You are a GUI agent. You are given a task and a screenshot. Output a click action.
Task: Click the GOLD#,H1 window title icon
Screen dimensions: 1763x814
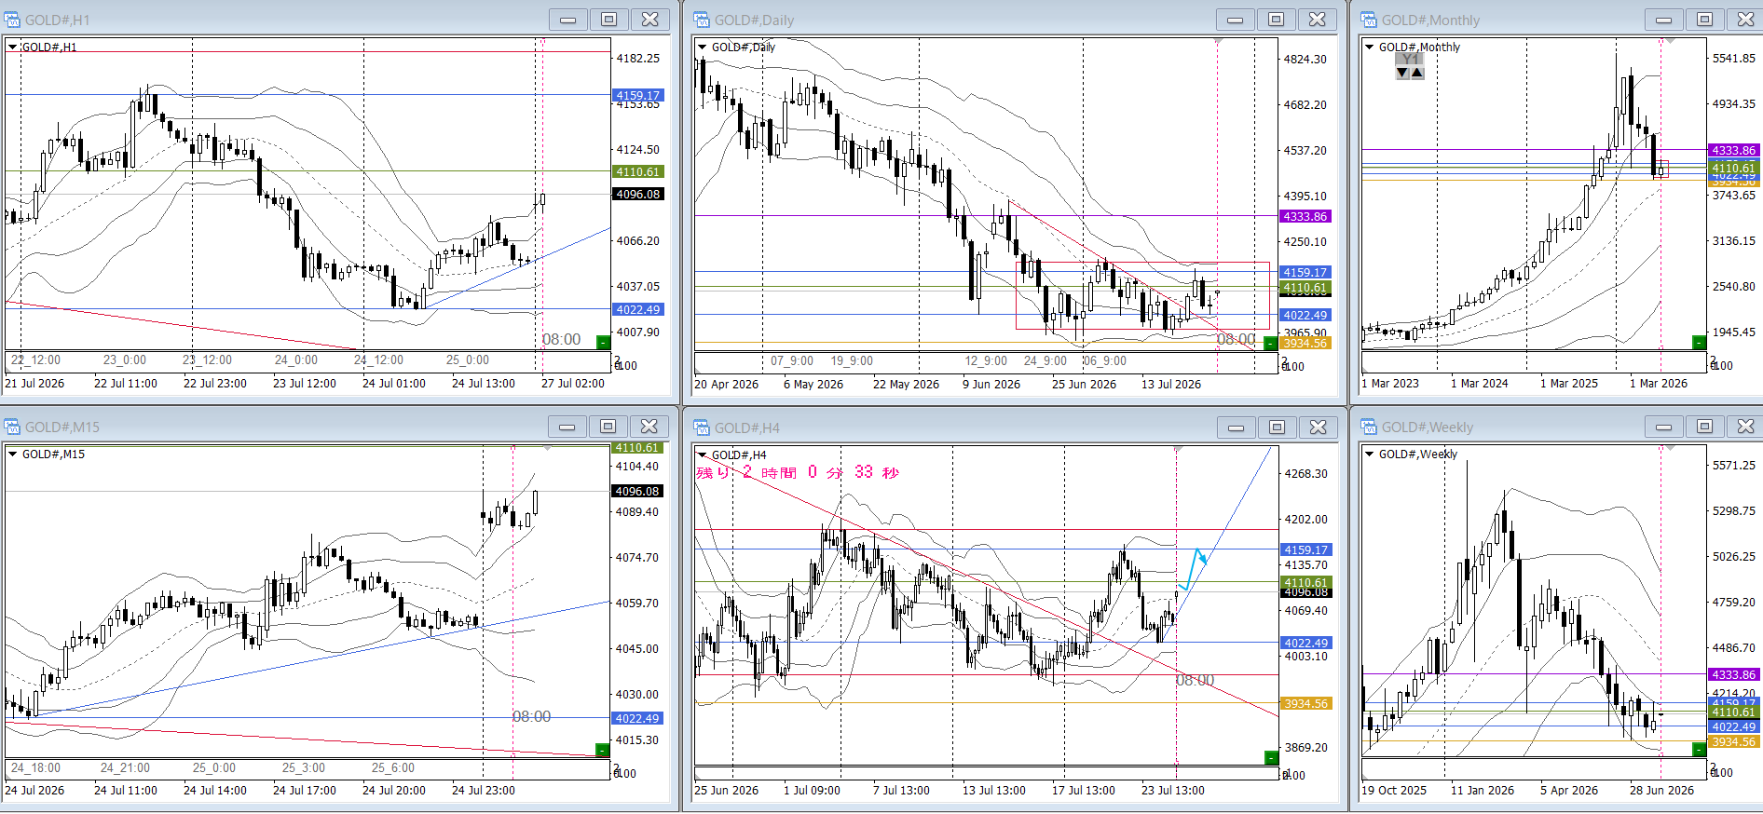point(12,20)
